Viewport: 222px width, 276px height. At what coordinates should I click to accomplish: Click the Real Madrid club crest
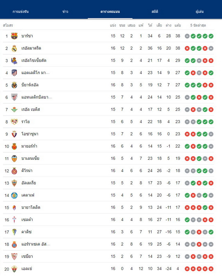pos(14,48)
